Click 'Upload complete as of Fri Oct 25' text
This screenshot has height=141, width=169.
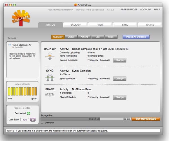tap(100, 49)
